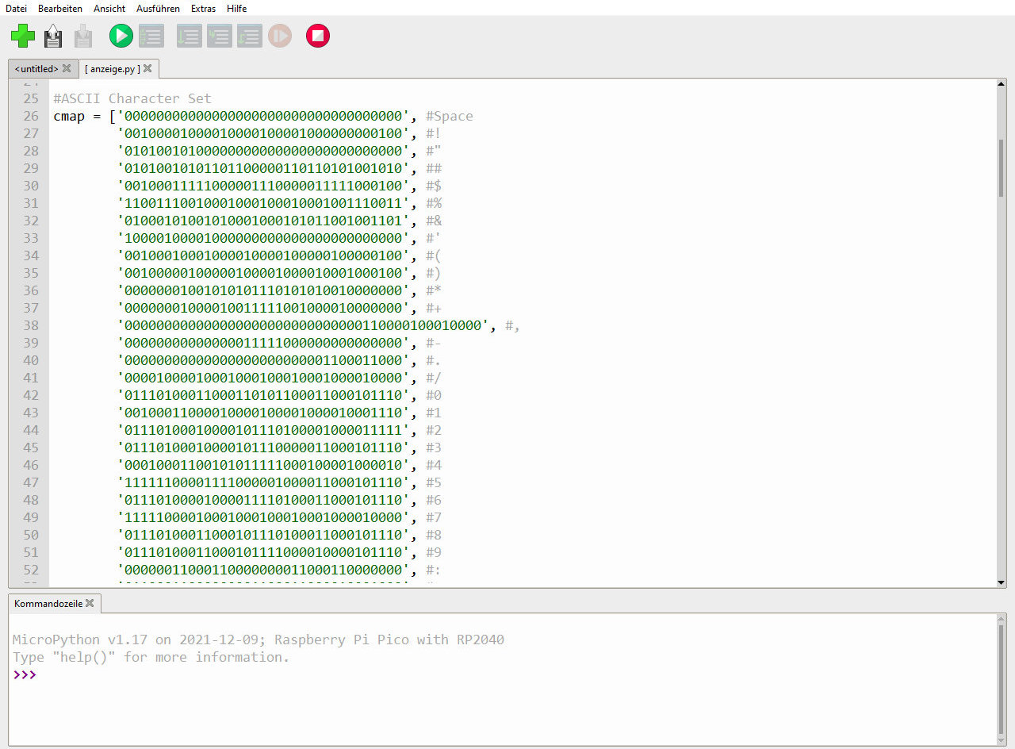1015x749 pixels.
Task: Click the '#(' comment on line 34
Action: [434, 255]
